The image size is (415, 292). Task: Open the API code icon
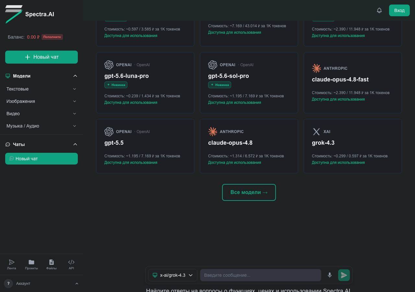(71, 262)
